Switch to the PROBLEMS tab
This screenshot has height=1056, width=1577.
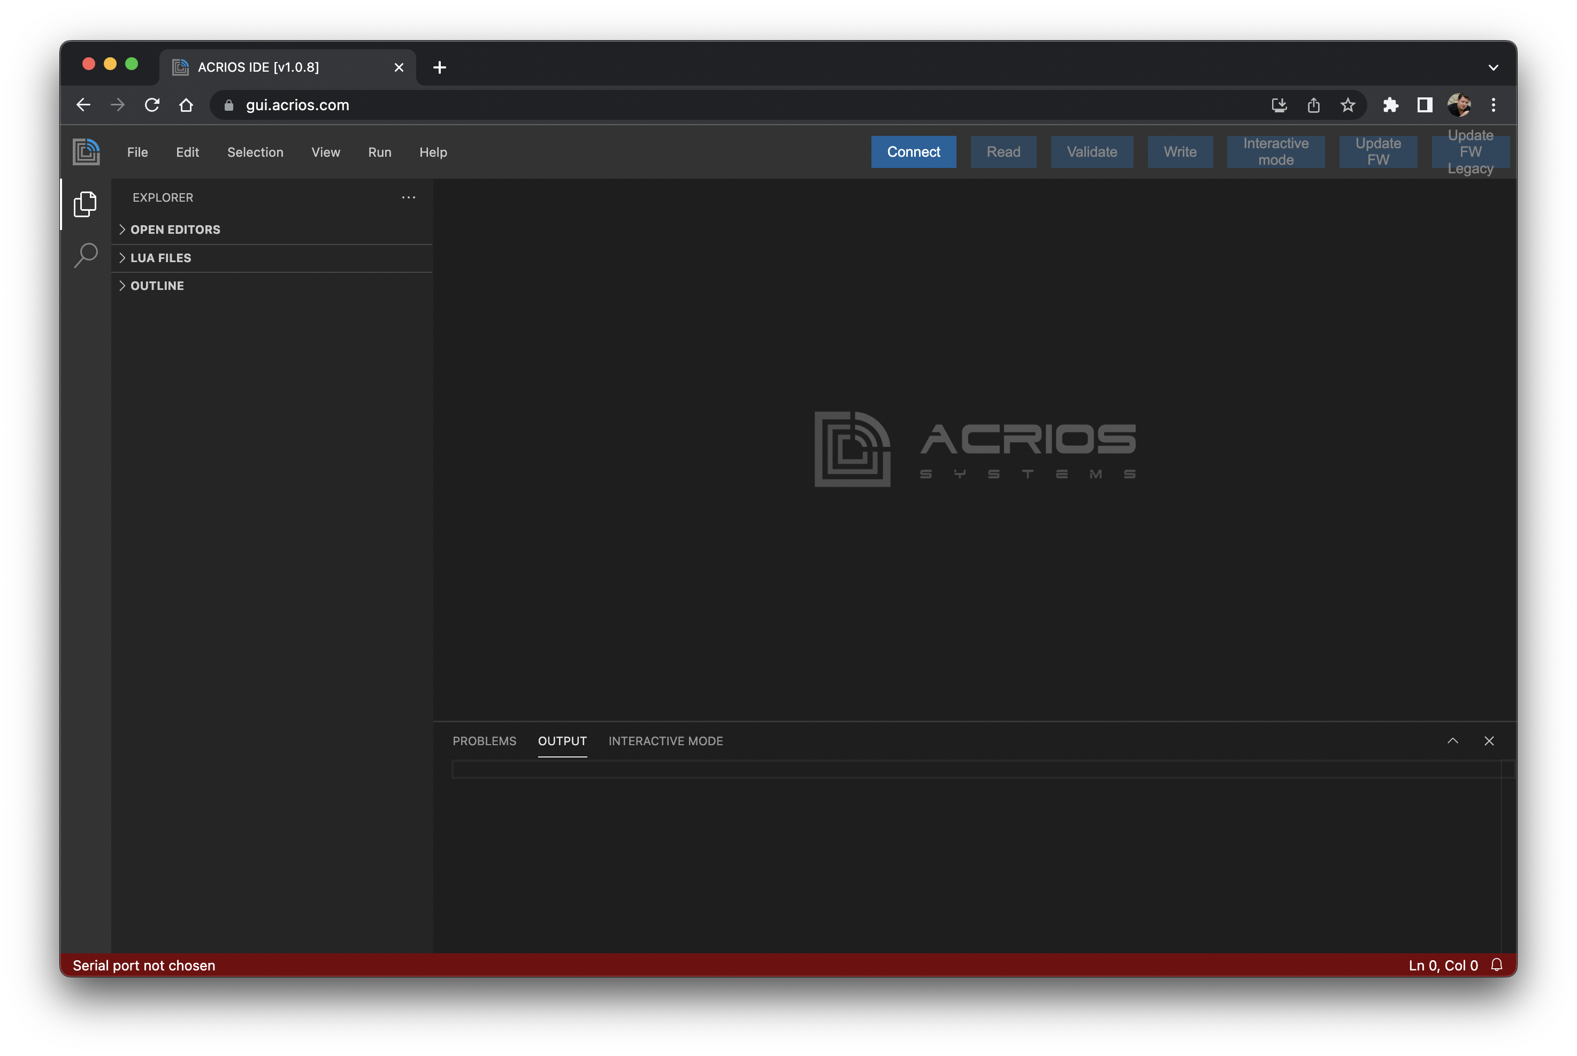point(484,741)
